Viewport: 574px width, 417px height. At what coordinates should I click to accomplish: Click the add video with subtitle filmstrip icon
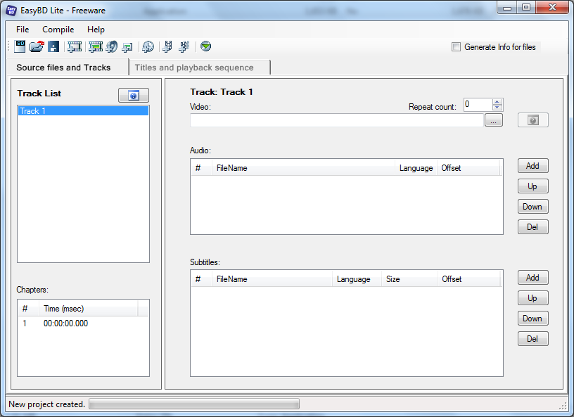(x=96, y=46)
